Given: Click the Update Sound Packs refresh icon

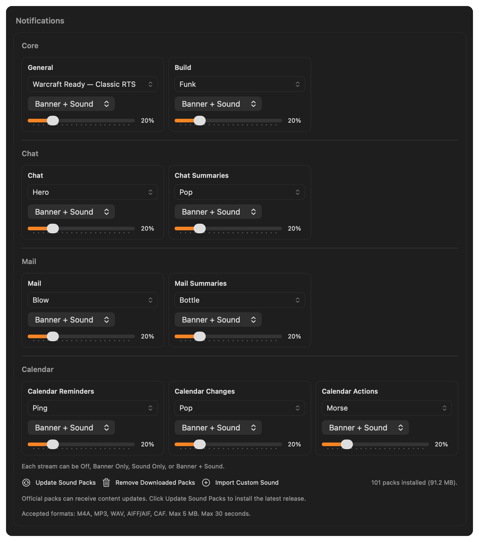Looking at the screenshot, I should click(x=26, y=483).
